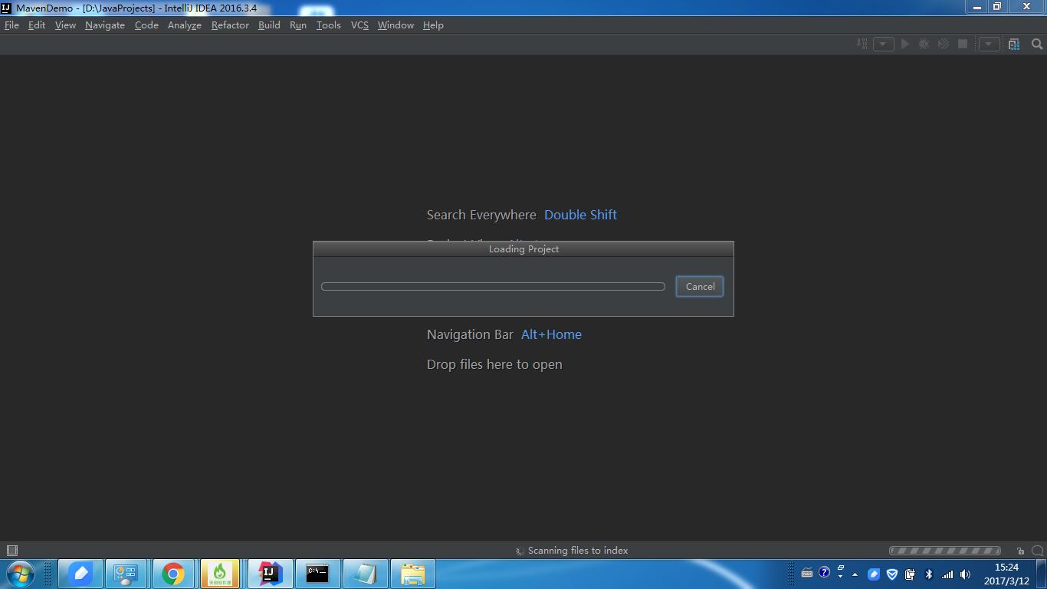
Task: Click the Search Everywhere magnifier icon
Action: pos(1037,44)
